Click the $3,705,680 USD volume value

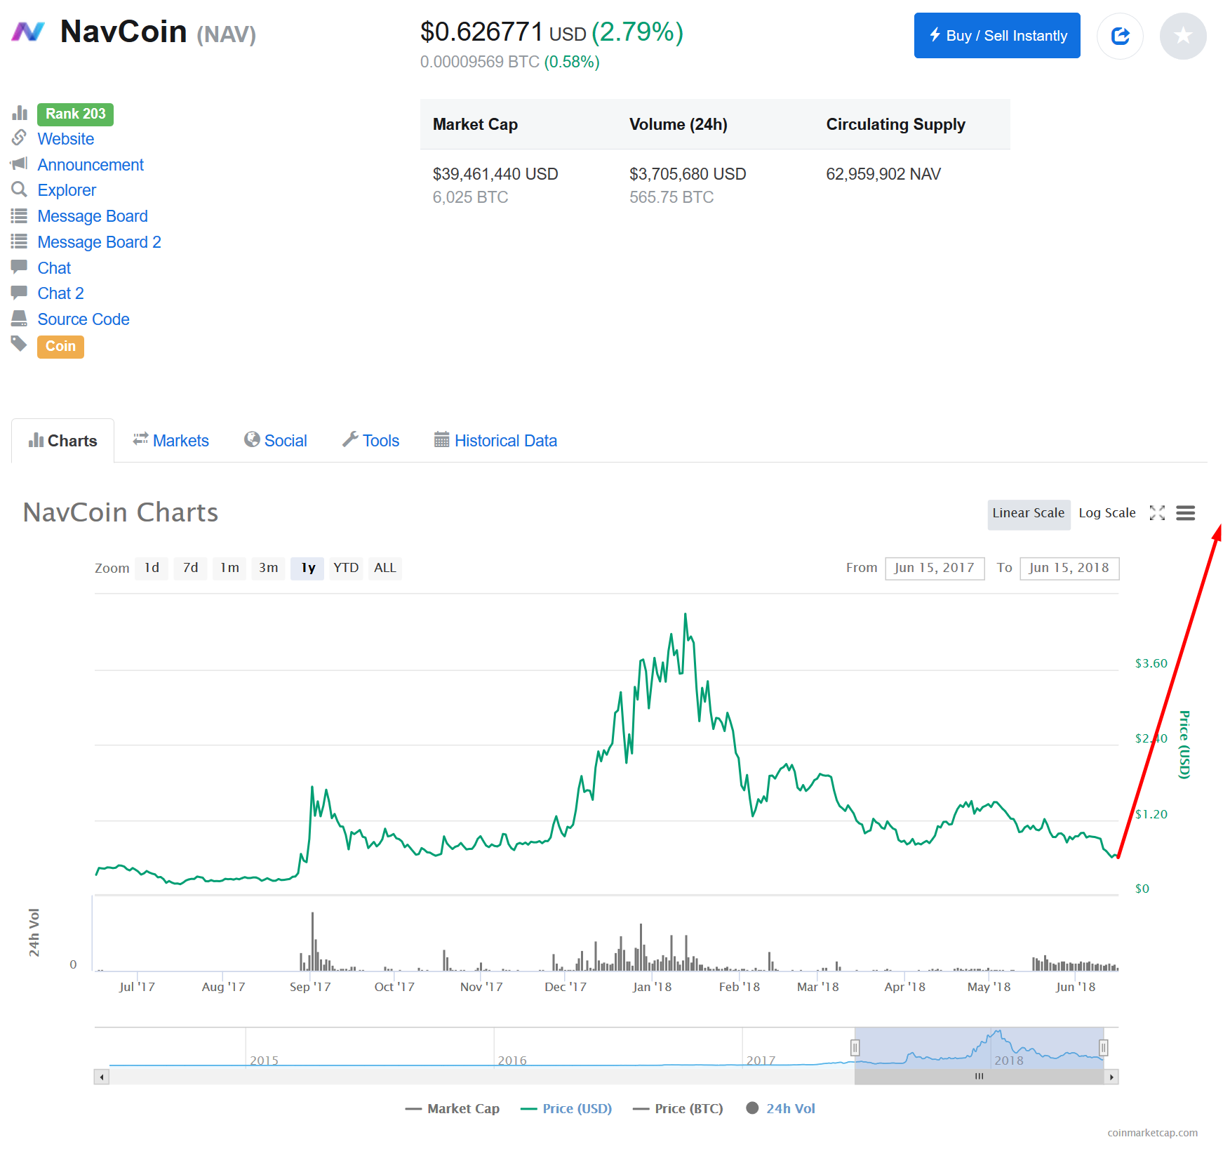pos(688,174)
